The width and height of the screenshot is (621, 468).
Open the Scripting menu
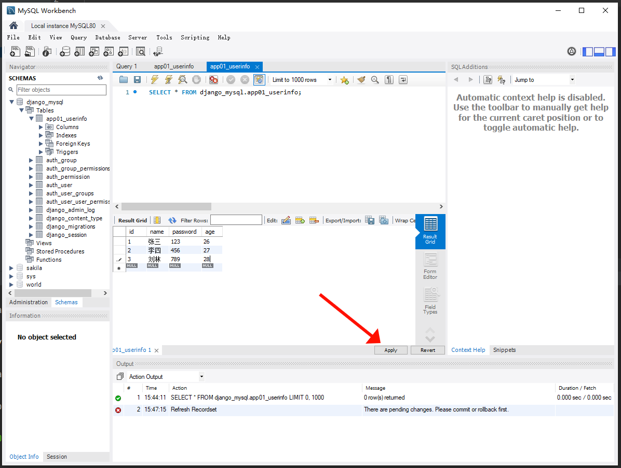(195, 37)
